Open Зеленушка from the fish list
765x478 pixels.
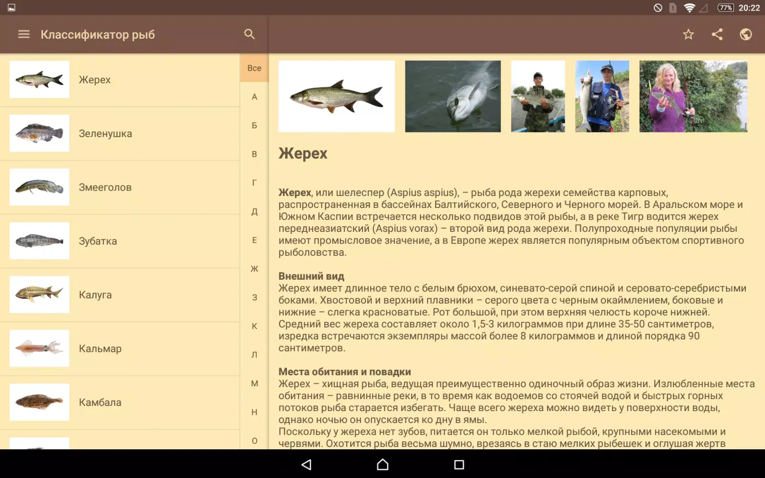point(120,133)
